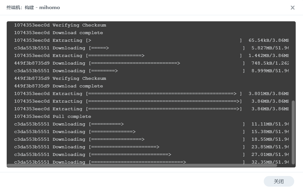The image size is (303, 190).
Task: Select the 449f3b8735d9 Download complete line
Action: tap(58, 86)
